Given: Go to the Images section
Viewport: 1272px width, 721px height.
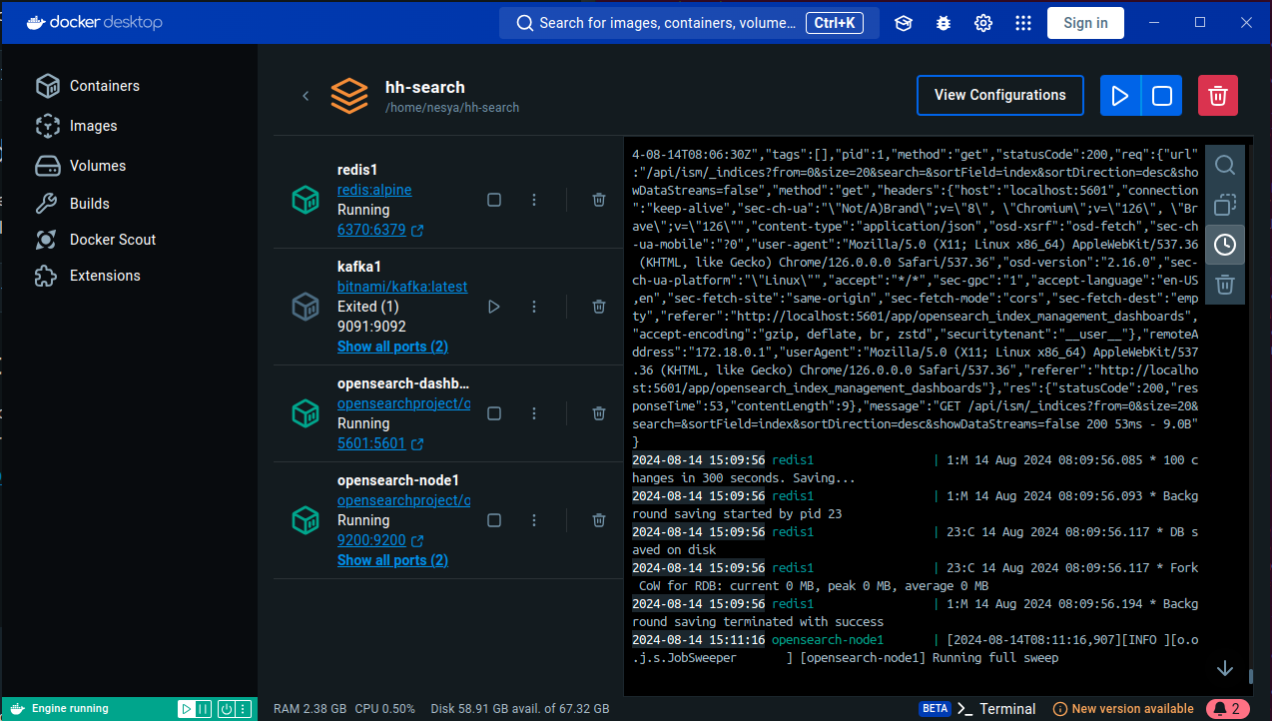Looking at the screenshot, I should coord(93,126).
